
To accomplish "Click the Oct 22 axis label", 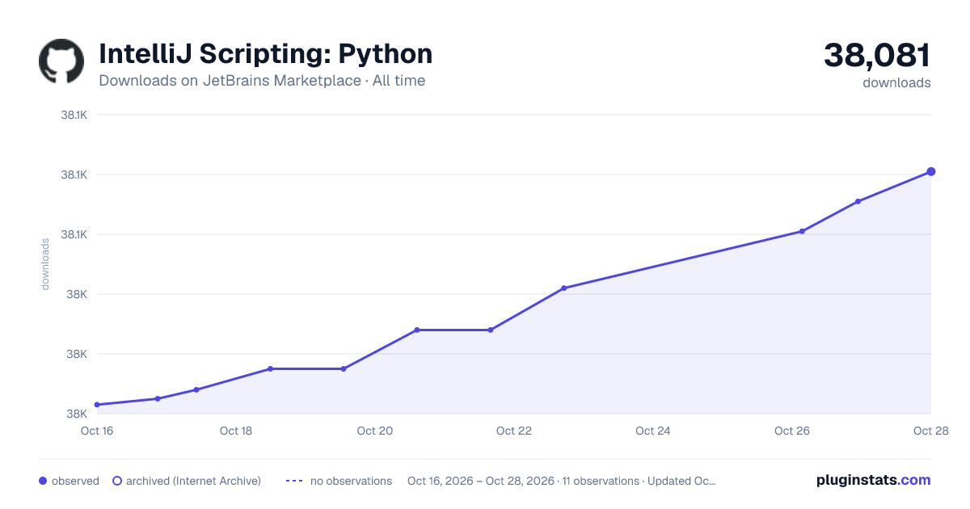I will (514, 431).
